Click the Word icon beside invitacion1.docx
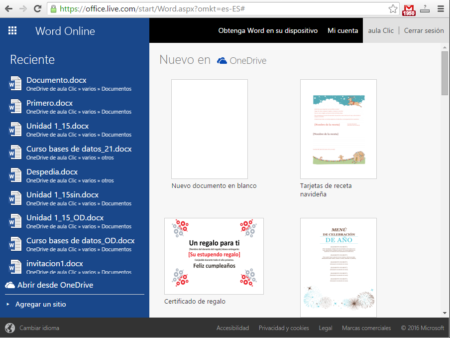Screen dimensions: 450x338 pyautogui.click(x=15, y=266)
